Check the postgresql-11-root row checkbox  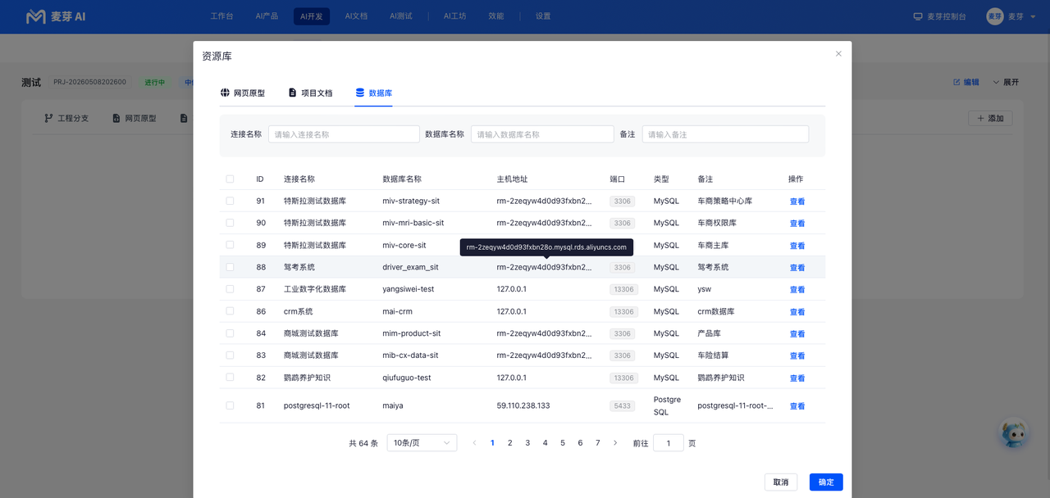(230, 405)
